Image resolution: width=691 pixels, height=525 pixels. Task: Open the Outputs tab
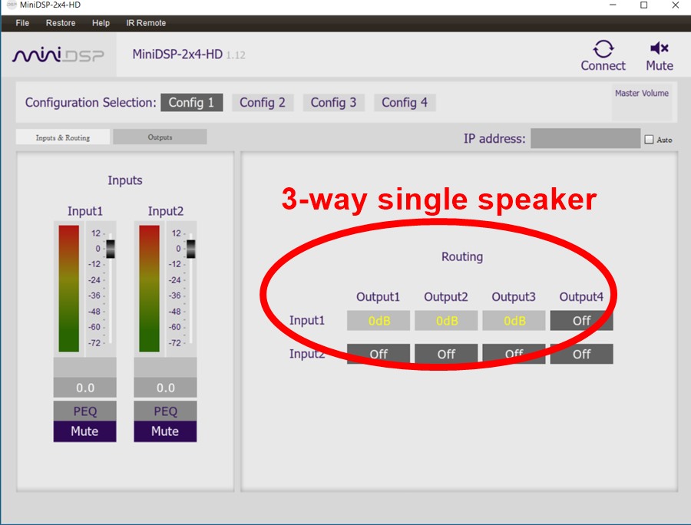click(x=160, y=137)
